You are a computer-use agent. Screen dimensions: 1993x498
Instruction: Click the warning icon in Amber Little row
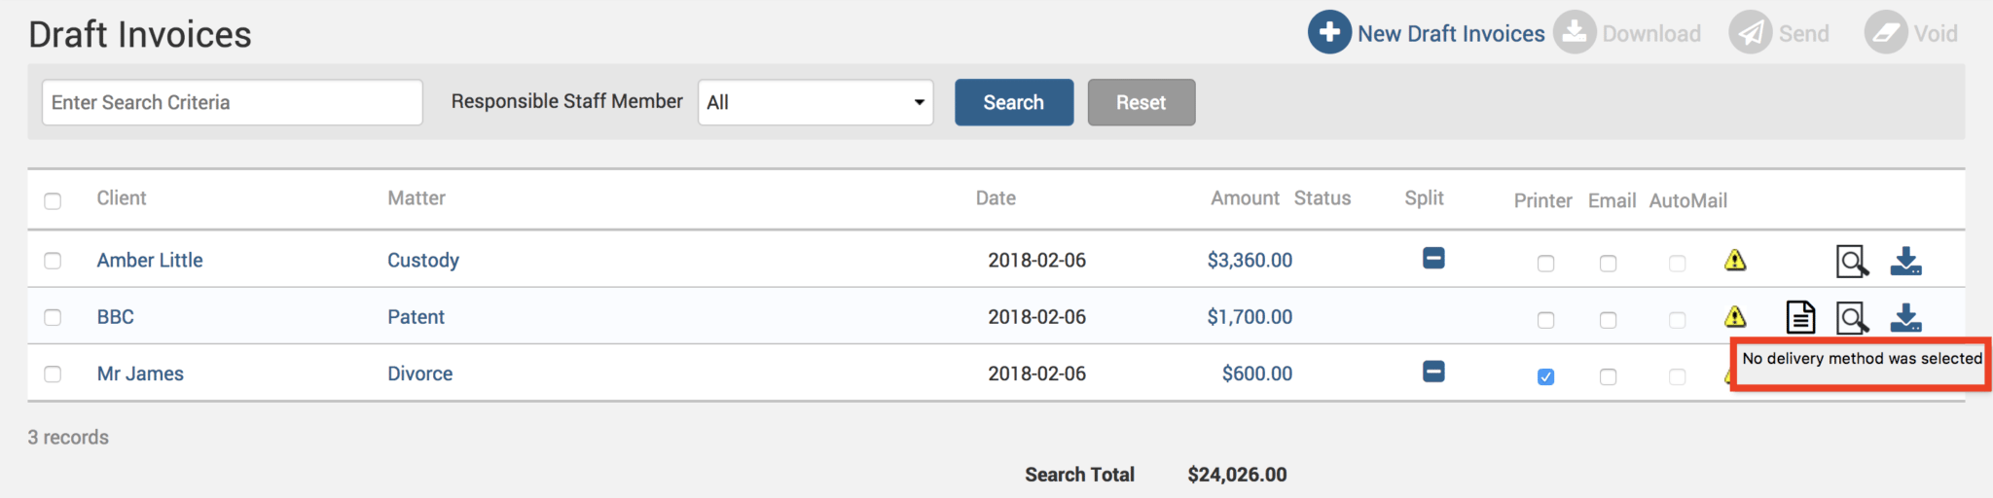1735,261
